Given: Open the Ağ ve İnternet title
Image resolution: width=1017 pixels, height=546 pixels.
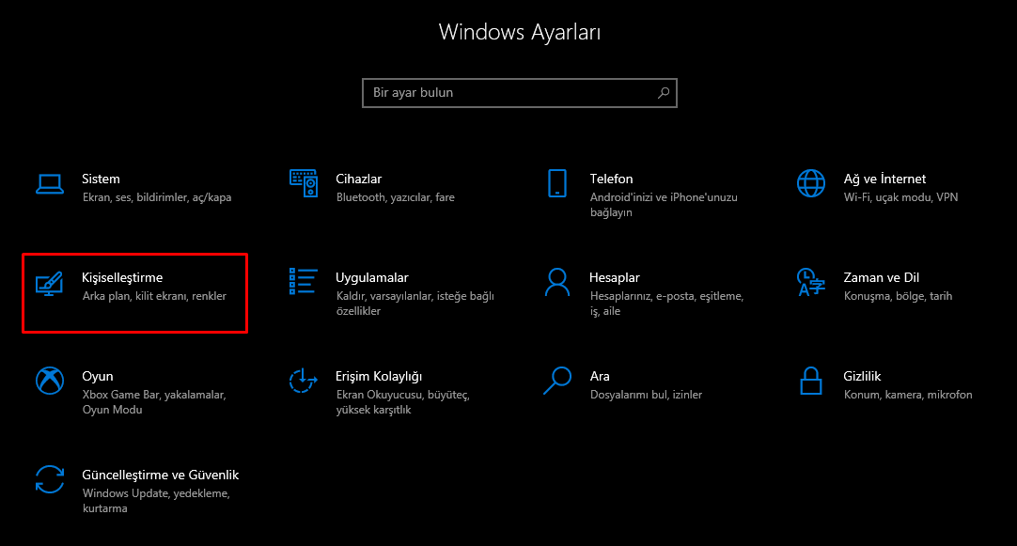Looking at the screenshot, I should (884, 179).
